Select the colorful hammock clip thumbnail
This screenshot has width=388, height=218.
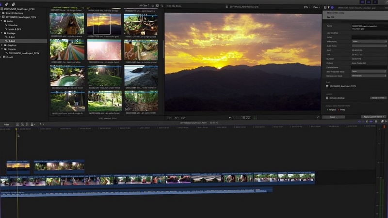[67, 50]
